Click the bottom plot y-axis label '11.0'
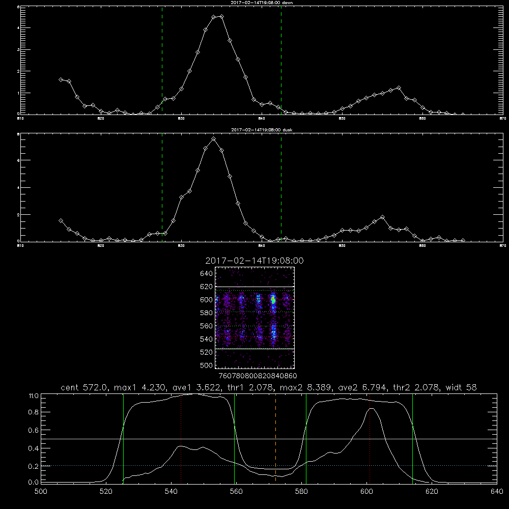The width and height of the screenshot is (509, 509). tap(34, 396)
